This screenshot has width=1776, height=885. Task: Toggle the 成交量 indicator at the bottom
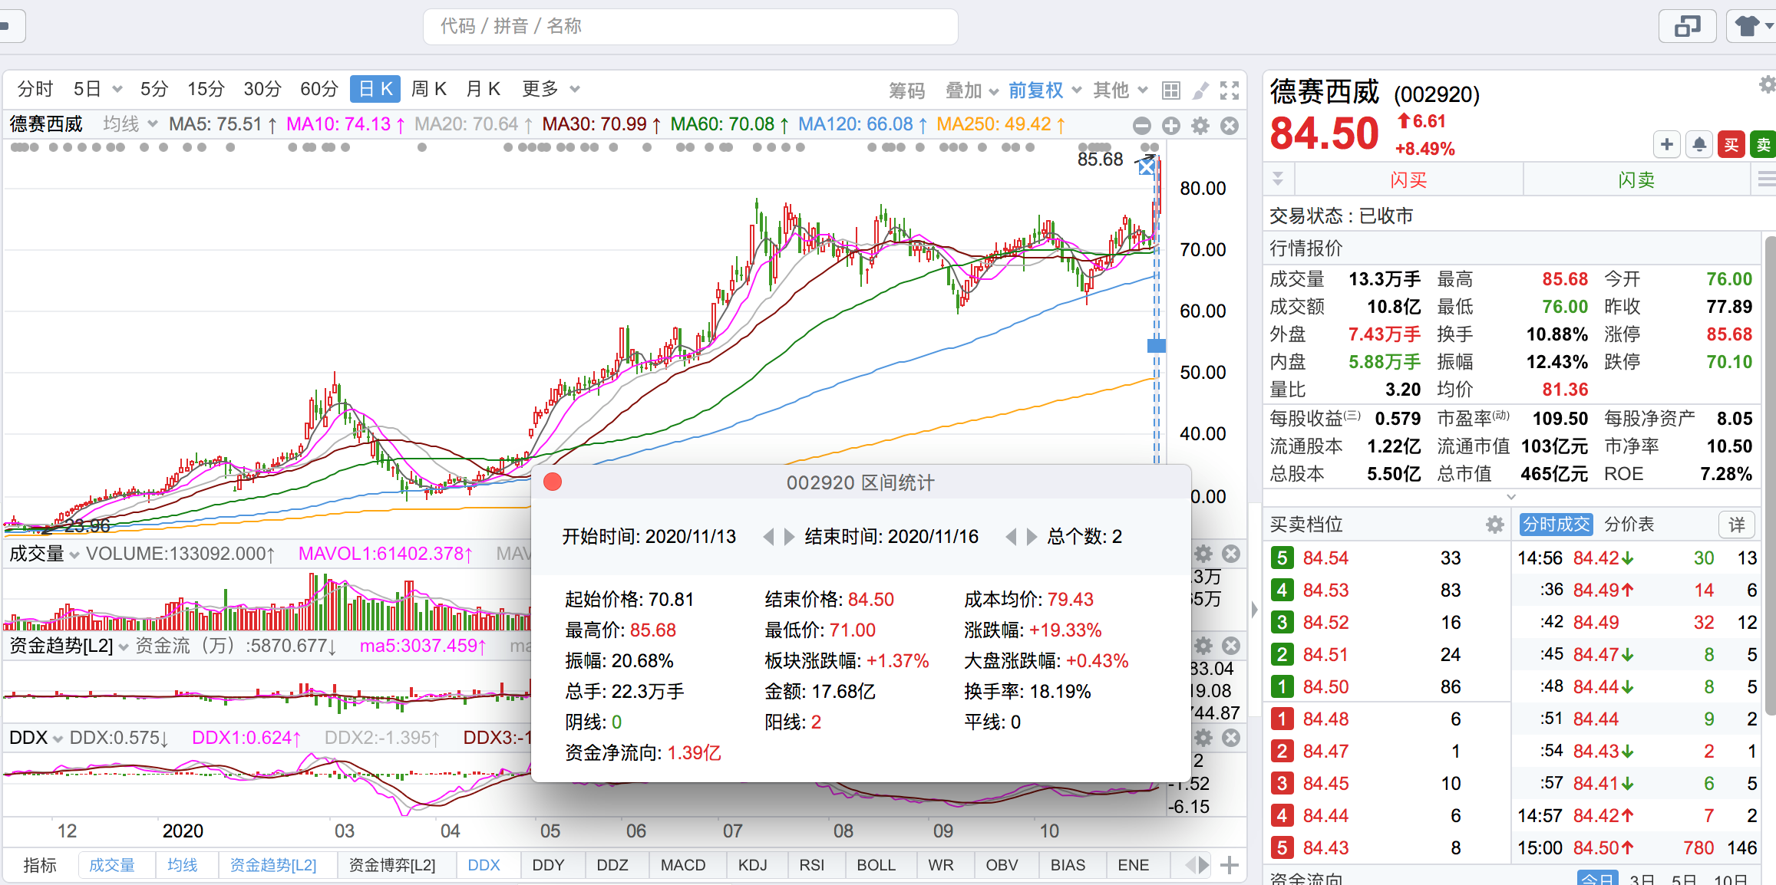pos(112,865)
